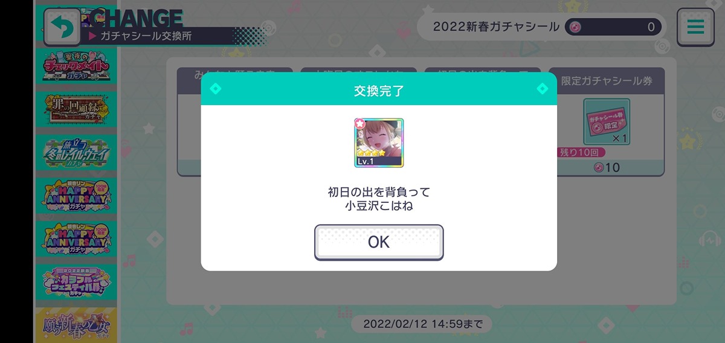725x343 pixels.
Task: Tap the back arrow button
Action: (x=62, y=27)
